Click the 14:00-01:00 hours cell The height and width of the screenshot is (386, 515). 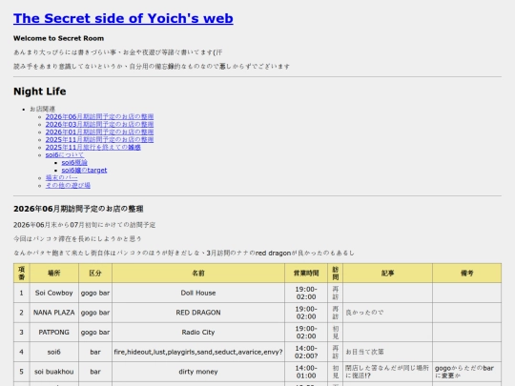point(306,372)
